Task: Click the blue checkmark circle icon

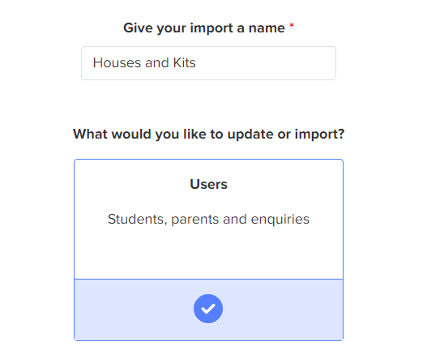Action: tap(208, 309)
